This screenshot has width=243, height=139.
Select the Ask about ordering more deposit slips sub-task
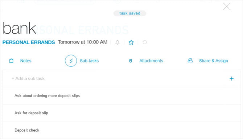click(122, 96)
